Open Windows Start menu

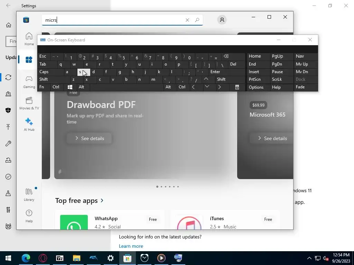point(8,258)
